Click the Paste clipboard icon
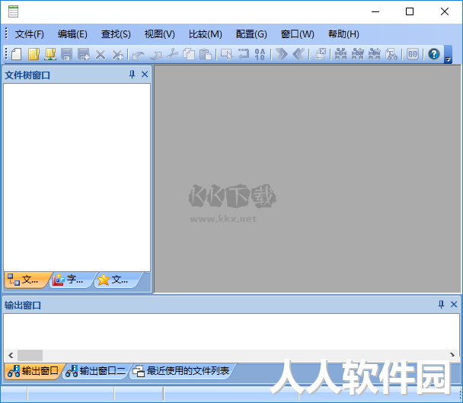Screen dimensions: 463x403 point(206,54)
